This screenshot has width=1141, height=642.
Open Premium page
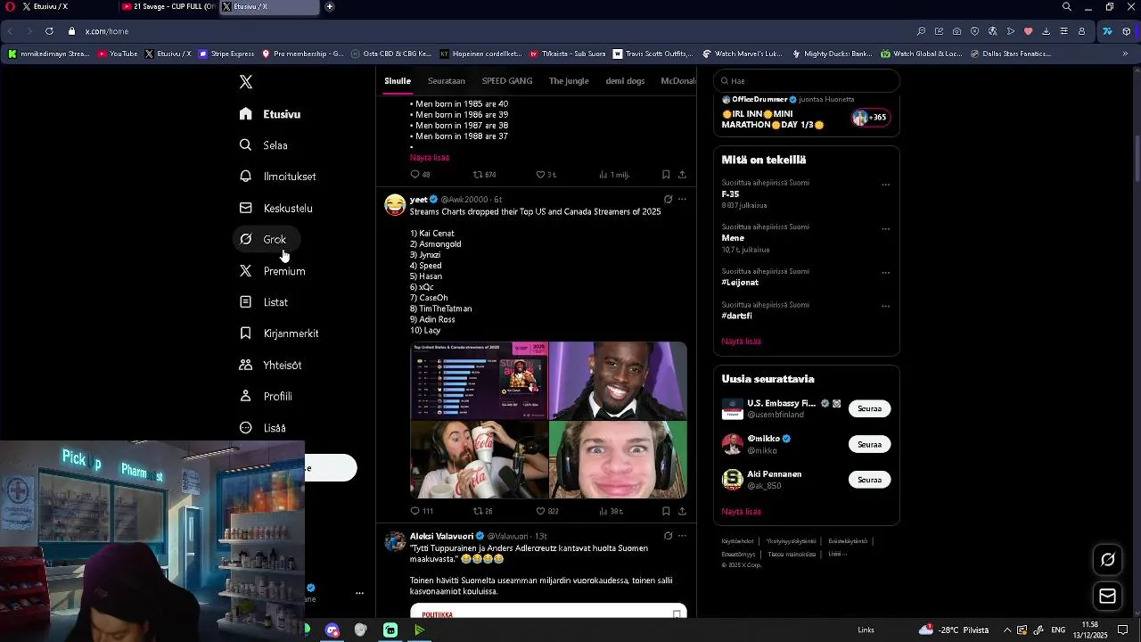point(273,271)
